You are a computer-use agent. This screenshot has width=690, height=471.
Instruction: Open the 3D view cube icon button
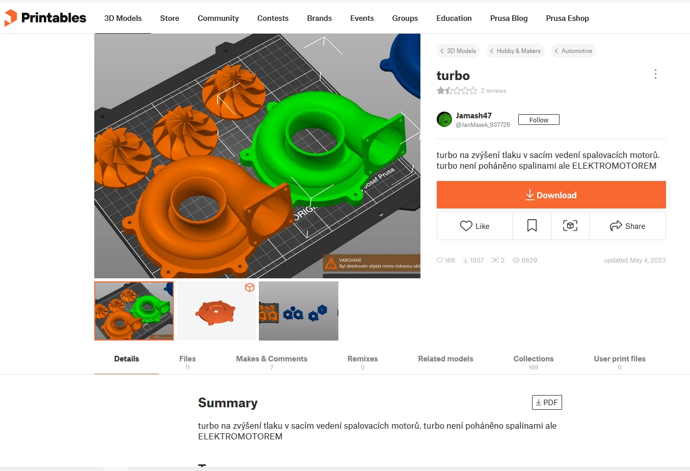(x=570, y=226)
